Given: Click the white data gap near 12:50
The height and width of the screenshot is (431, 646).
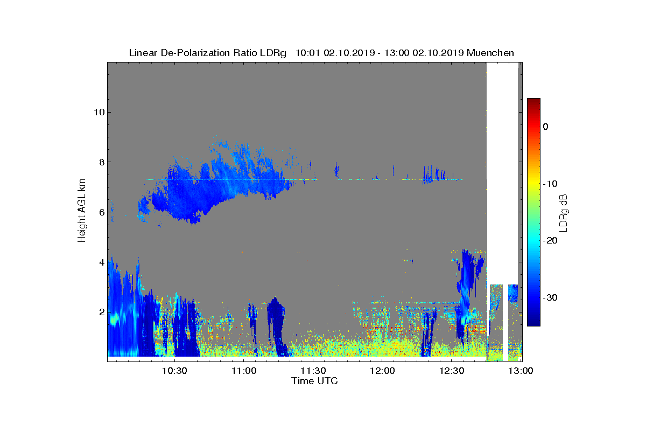Looking at the screenshot, I should click(502, 172).
